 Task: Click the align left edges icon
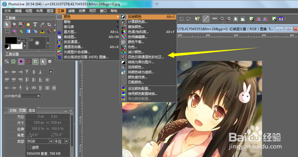tap(7, 72)
